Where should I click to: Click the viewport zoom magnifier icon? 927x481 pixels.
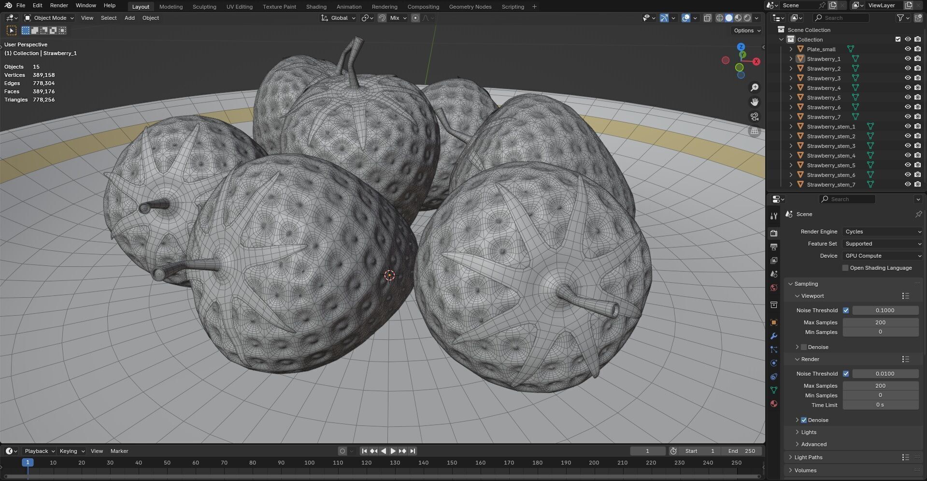755,87
